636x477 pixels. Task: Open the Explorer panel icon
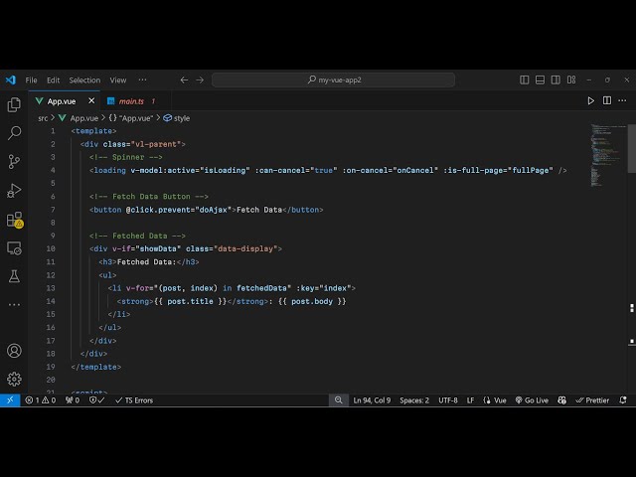click(14, 104)
